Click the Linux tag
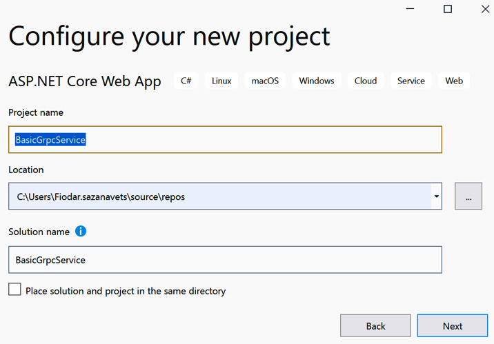 [x=221, y=81]
